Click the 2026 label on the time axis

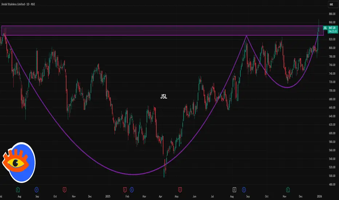(x=319, y=196)
